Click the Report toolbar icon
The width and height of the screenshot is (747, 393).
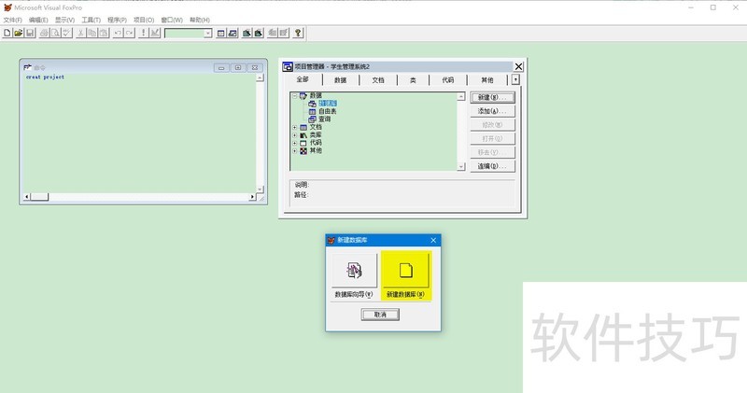(x=259, y=33)
